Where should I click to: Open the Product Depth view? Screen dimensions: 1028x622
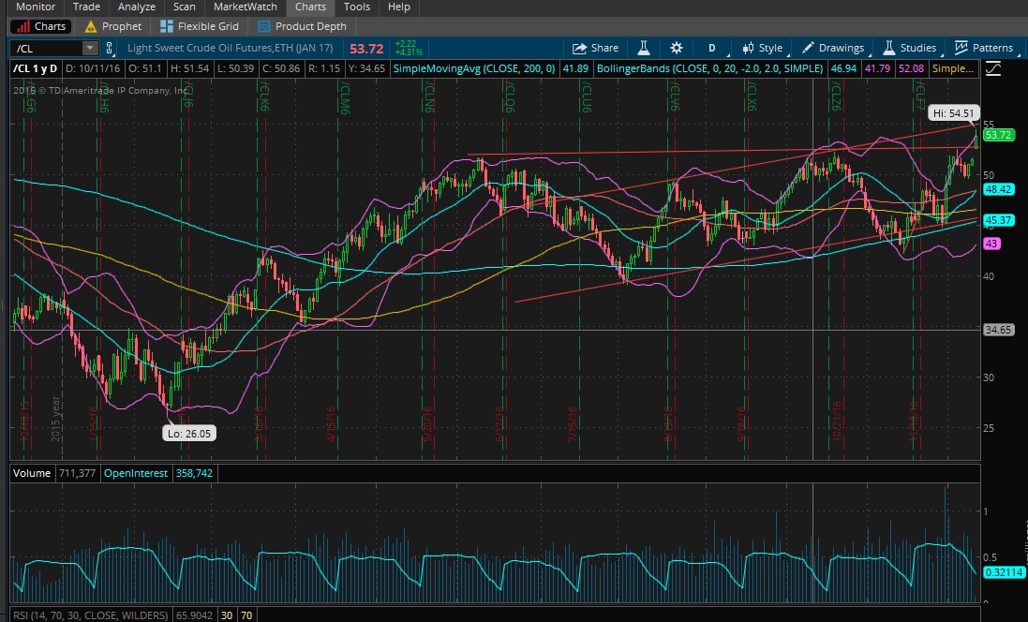tap(302, 26)
